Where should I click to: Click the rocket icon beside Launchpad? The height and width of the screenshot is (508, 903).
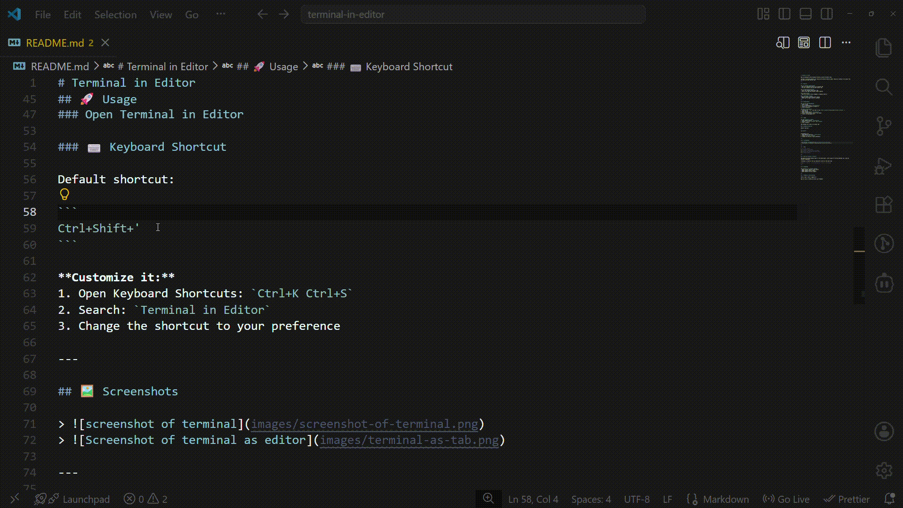click(40, 499)
